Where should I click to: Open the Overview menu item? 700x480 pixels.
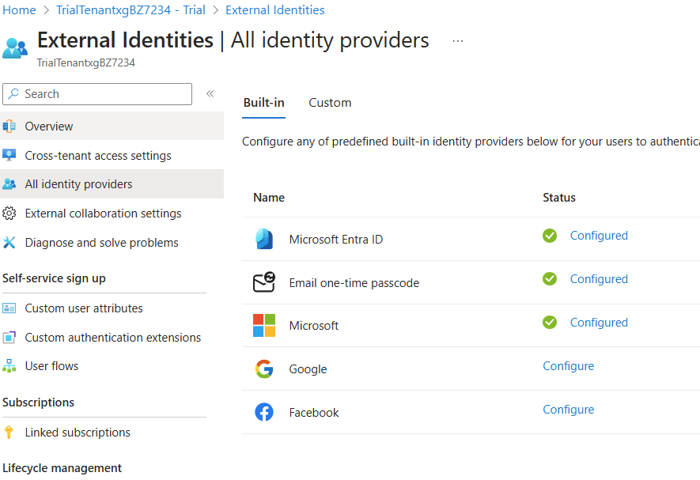coord(49,127)
